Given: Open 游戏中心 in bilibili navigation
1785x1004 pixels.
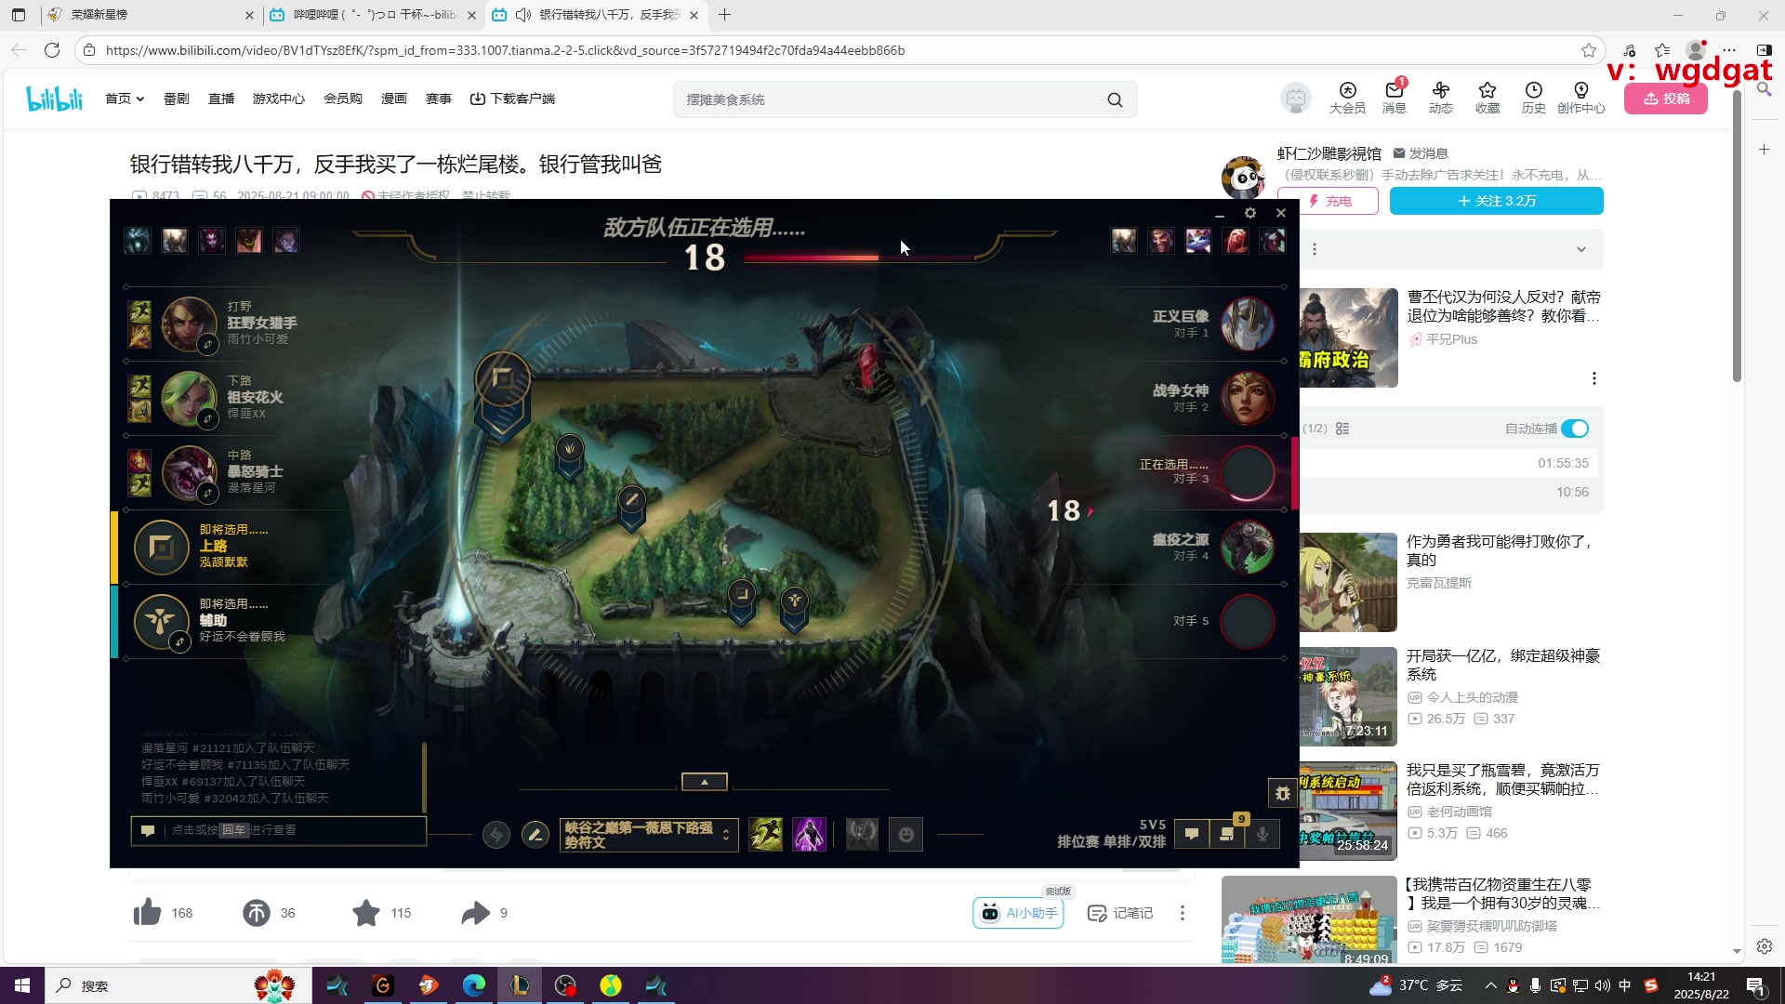Looking at the screenshot, I should (279, 99).
